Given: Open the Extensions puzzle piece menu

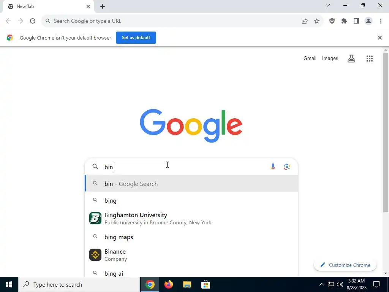Looking at the screenshot, I should tap(344, 21).
